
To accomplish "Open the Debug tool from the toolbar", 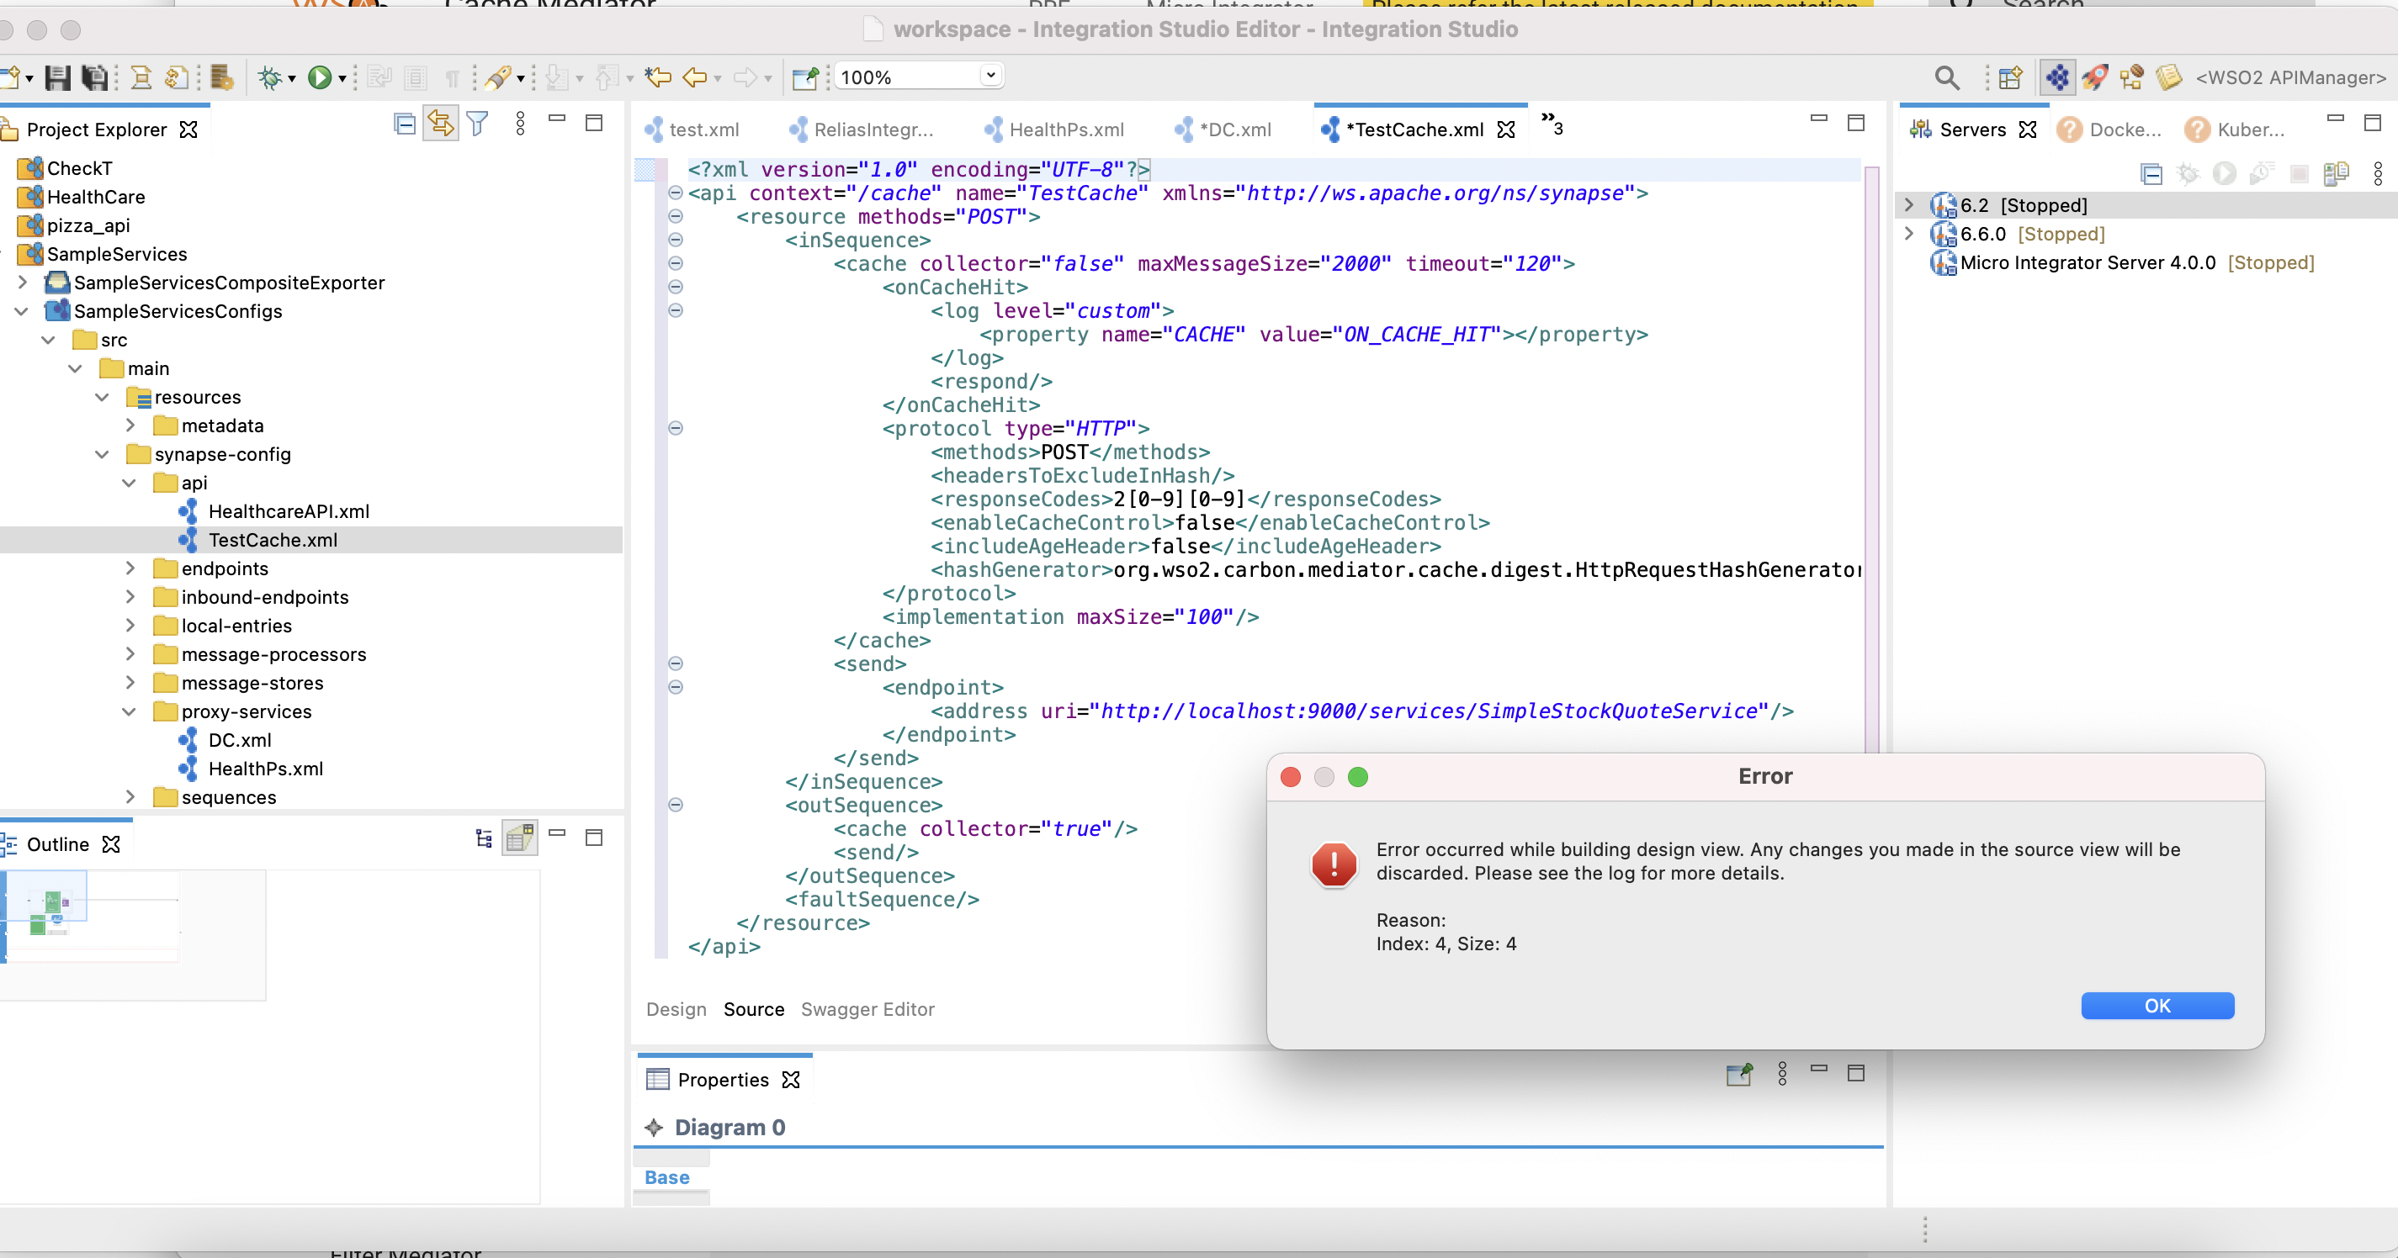I will (271, 77).
